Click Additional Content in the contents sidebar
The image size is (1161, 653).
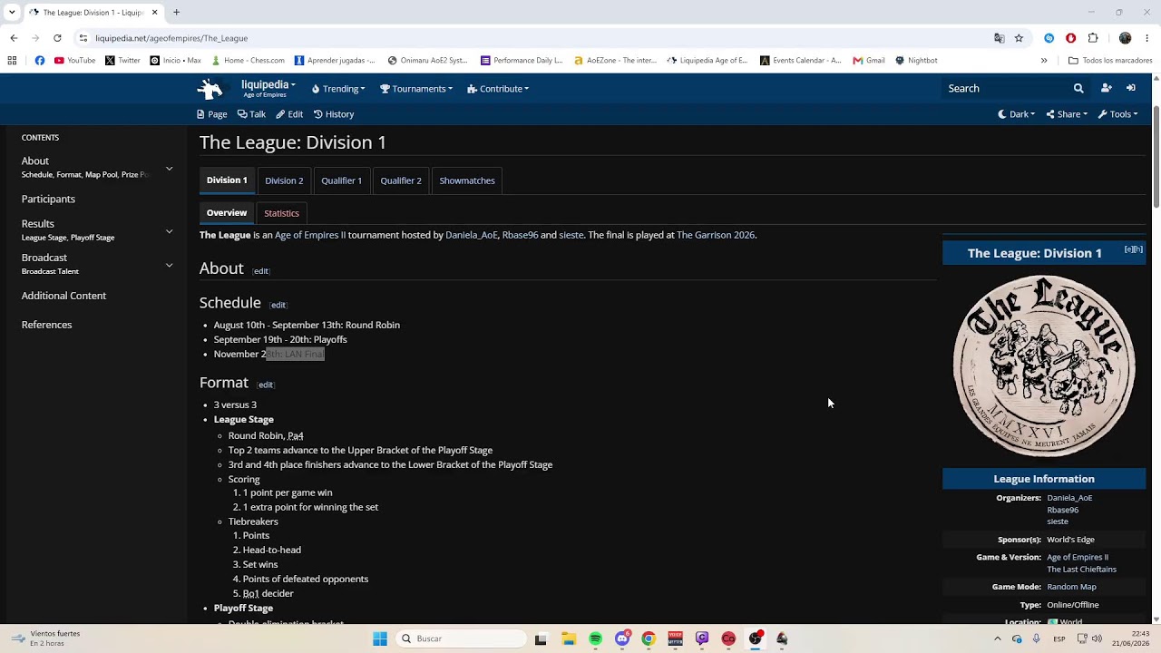tap(63, 296)
